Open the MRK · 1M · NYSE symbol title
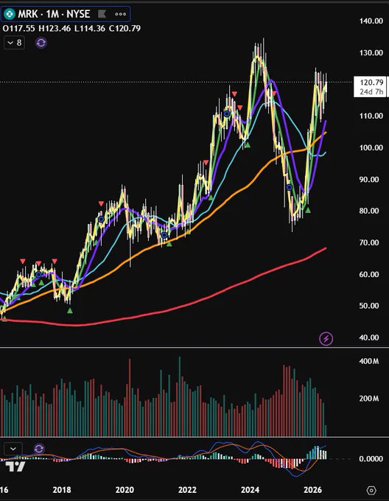This screenshot has height=501, width=389. (54, 14)
